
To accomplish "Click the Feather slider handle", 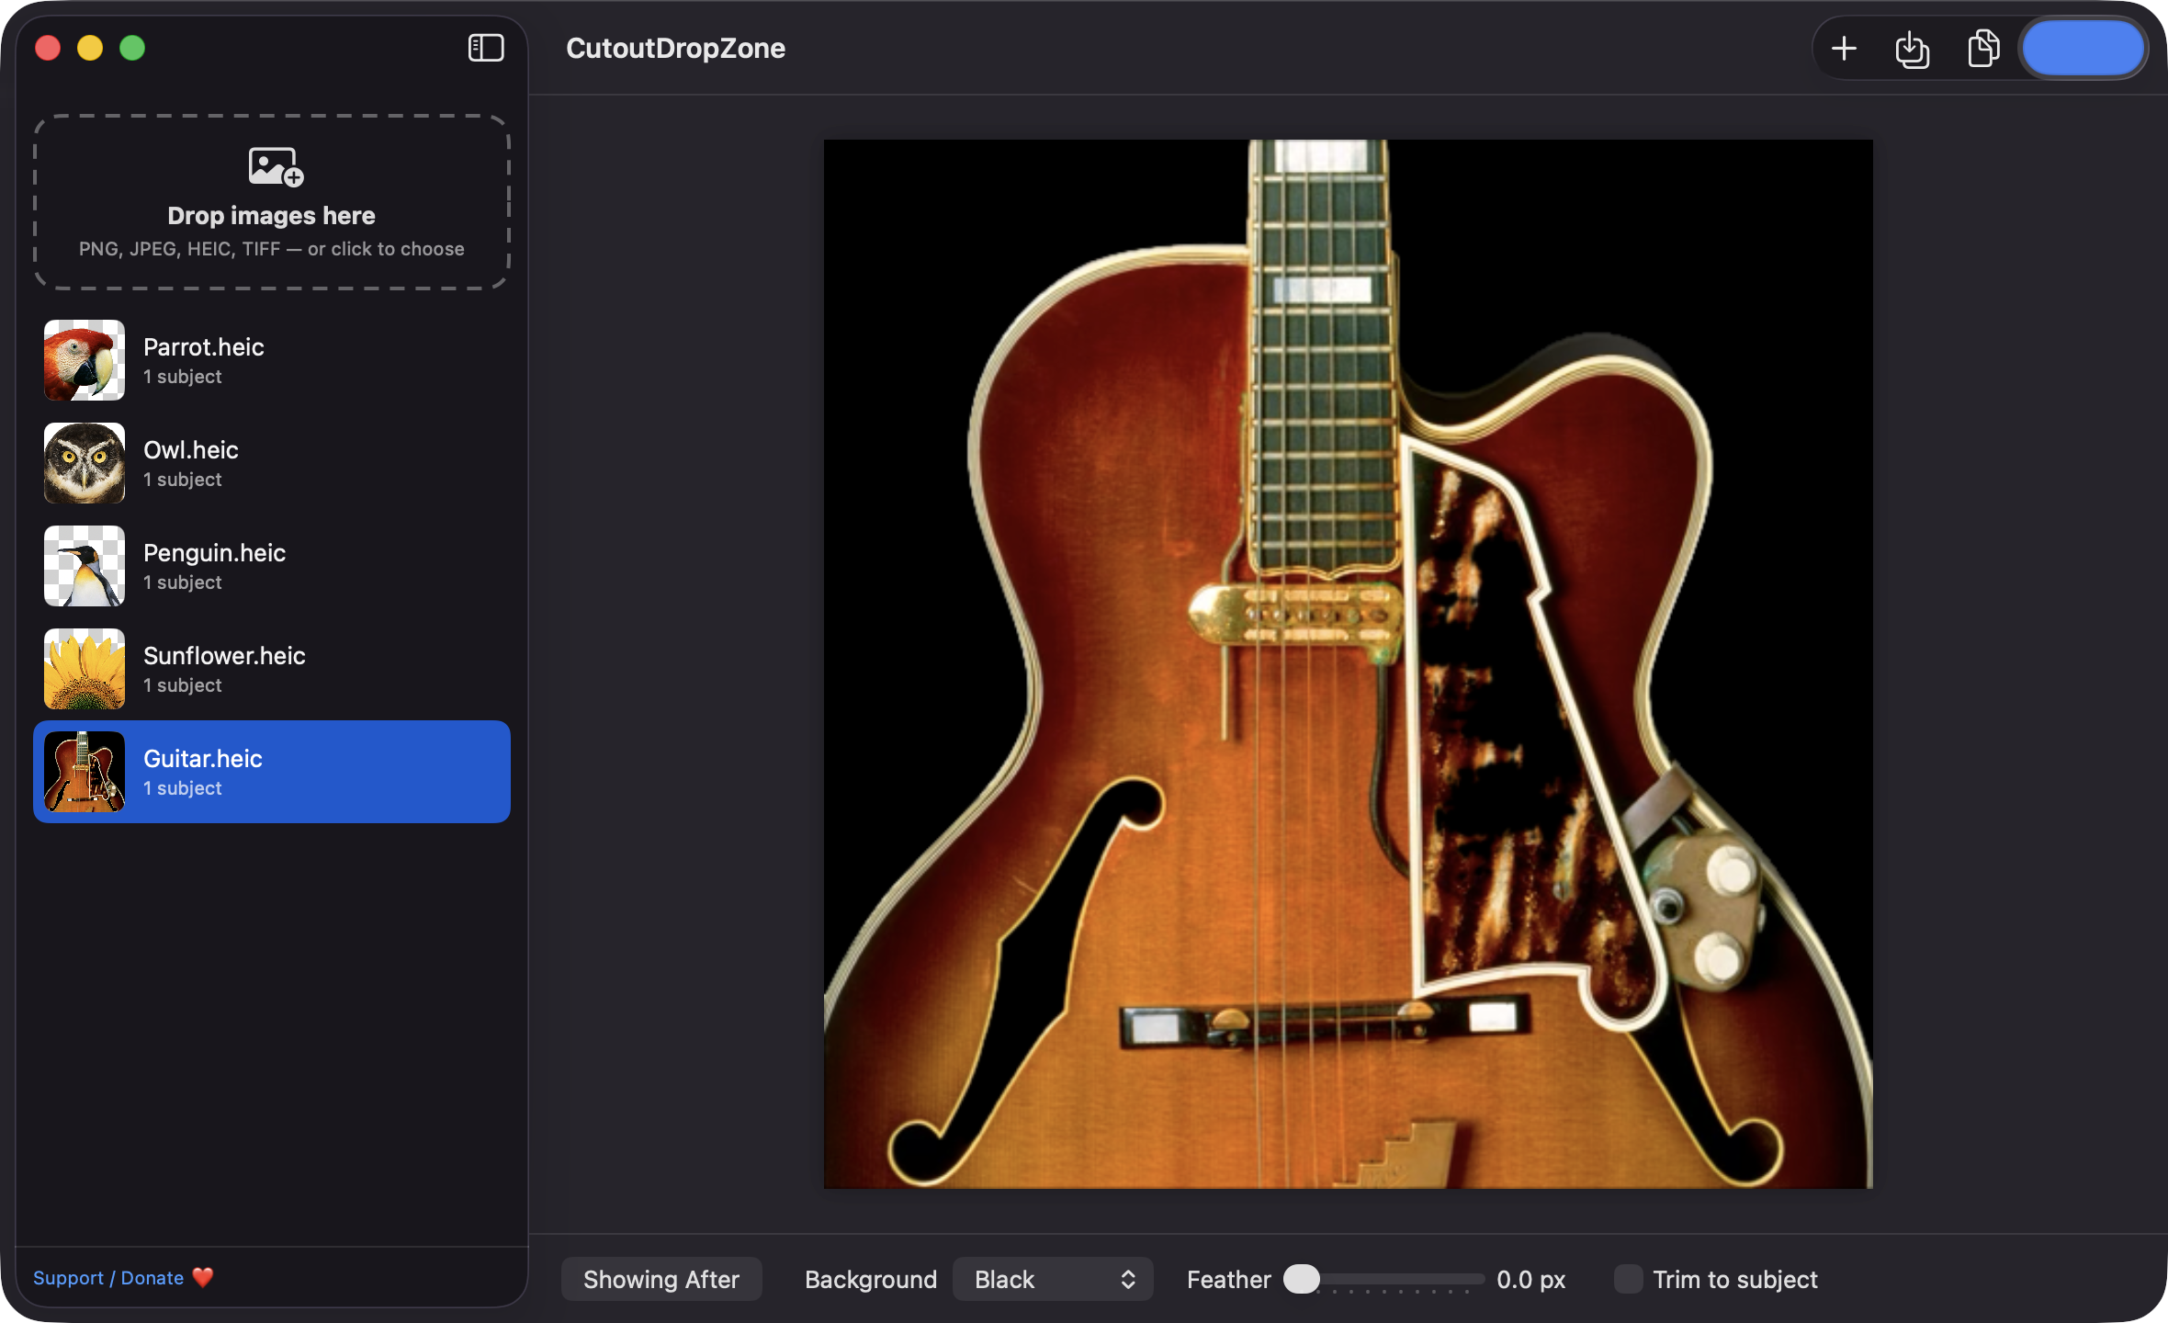I will 1301,1279.
